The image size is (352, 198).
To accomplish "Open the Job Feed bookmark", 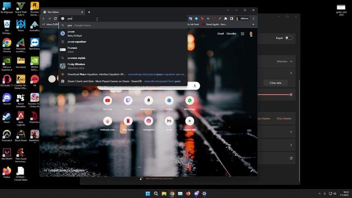I will coord(193,24).
